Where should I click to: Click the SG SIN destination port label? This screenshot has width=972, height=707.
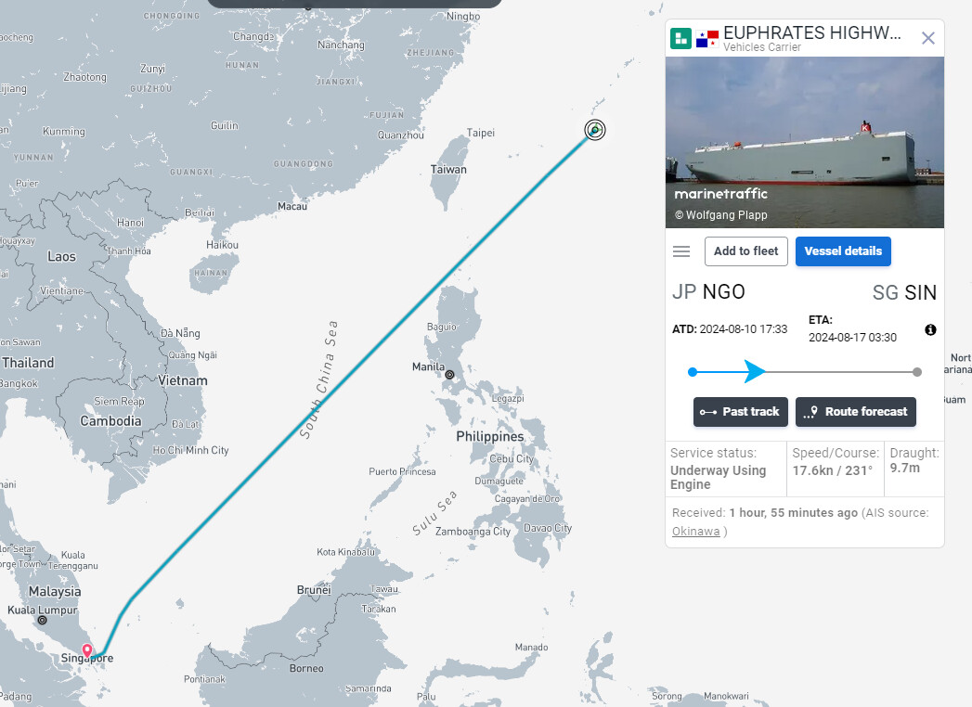click(x=904, y=292)
